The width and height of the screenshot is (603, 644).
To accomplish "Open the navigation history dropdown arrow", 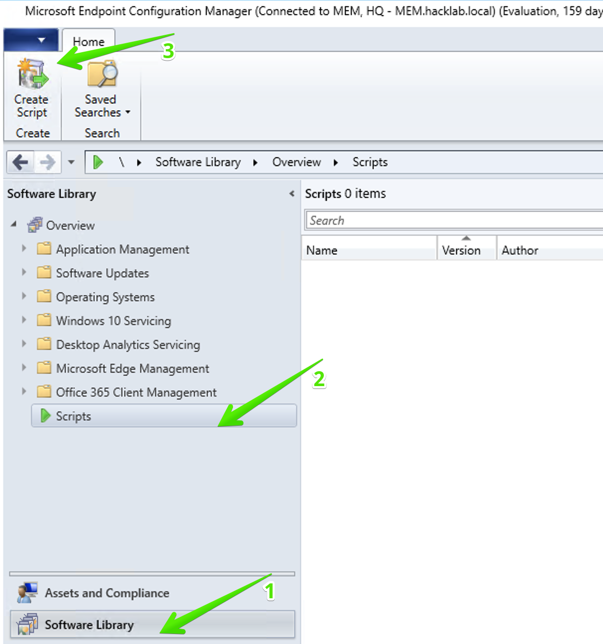I will 71,162.
